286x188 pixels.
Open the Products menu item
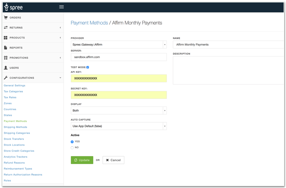click(x=33, y=38)
